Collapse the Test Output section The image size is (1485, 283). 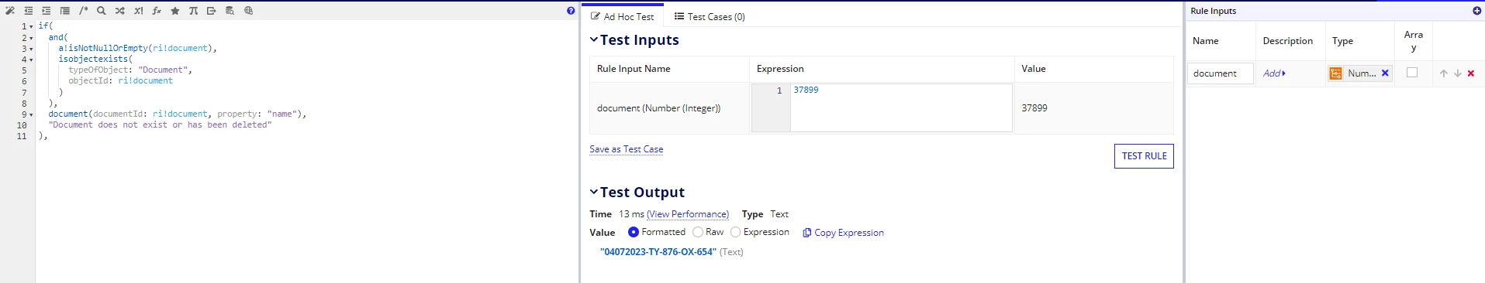coord(594,192)
